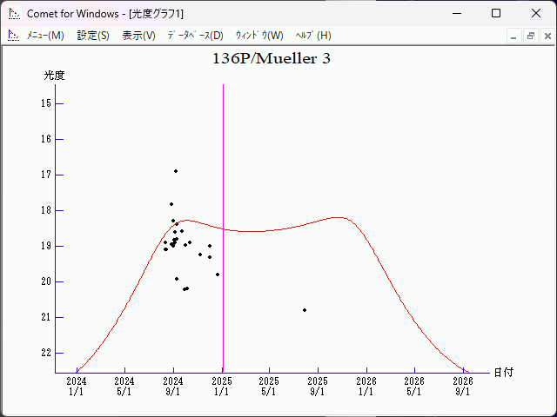
Task: Close the inner light curve graph window
Action: click(x=546, y=36)
